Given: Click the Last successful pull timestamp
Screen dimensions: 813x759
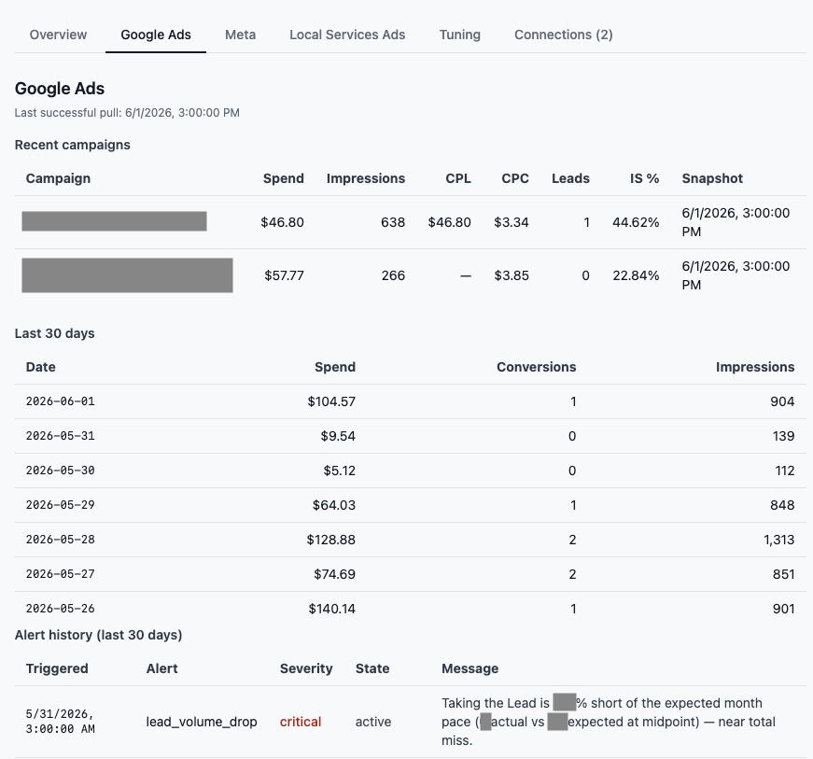Looking at the screenshot, I should click(x=127, y=113).
